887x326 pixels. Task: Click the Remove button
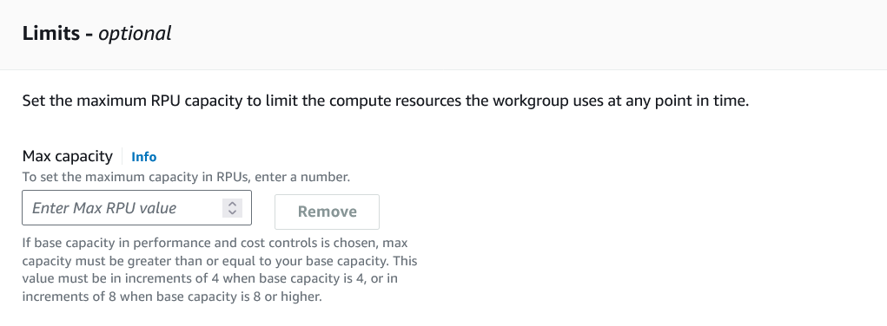pos(327,212)
